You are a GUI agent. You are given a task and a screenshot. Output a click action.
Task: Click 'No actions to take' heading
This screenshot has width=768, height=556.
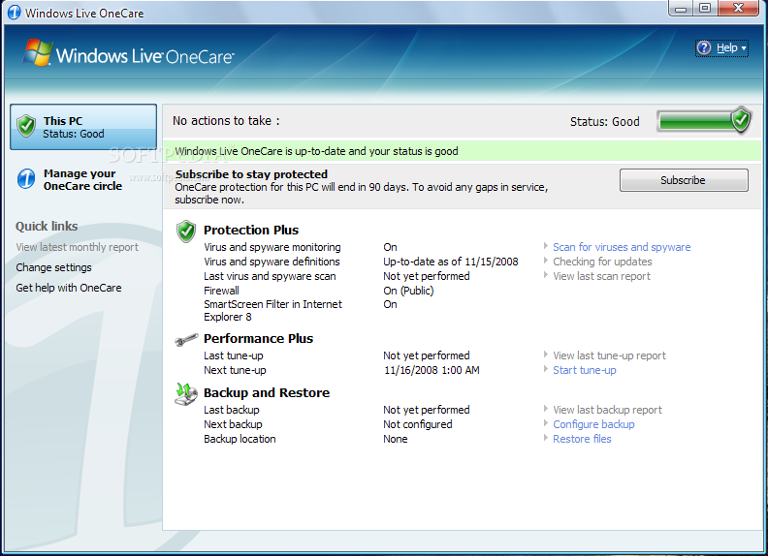click(226, 121)
